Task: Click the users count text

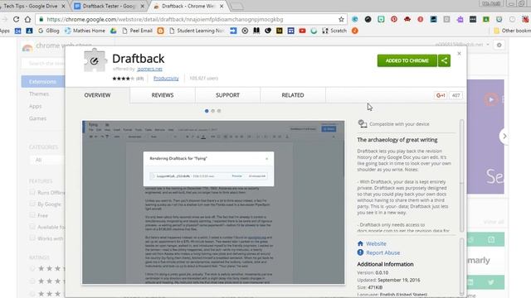Action: (203, 79)
